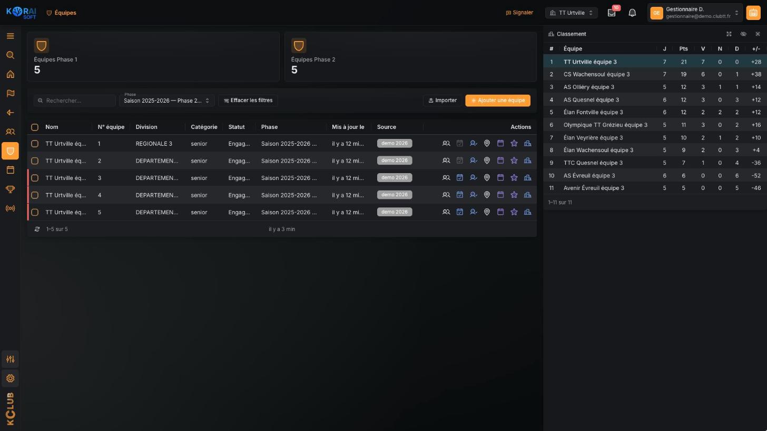The height and width of the screenshot is (431, 767).
Task: Check the row for team number 1
Action: (35, 144)
